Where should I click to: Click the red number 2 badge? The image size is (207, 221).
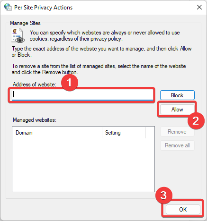[x=196, y=121]
